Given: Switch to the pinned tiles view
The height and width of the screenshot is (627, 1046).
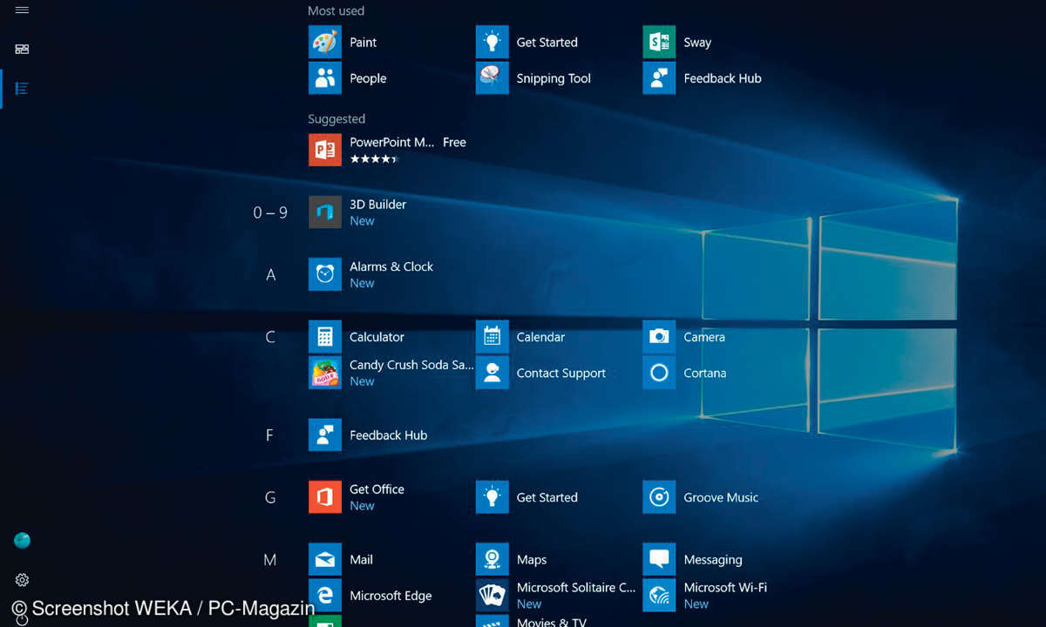Looking at the screenshot, I should [x=22, y=50].
